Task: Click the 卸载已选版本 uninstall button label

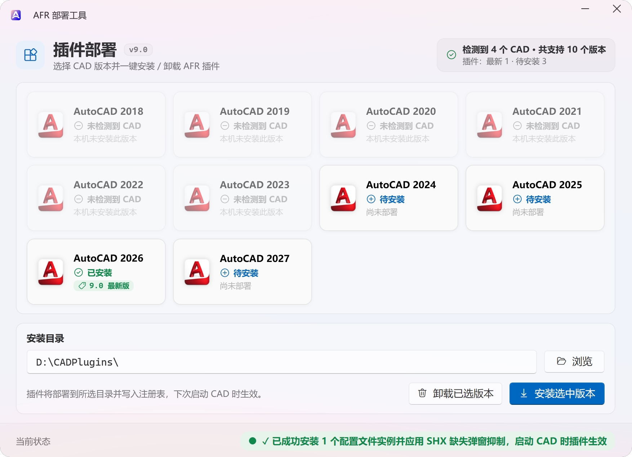Action: click(463, 393)
